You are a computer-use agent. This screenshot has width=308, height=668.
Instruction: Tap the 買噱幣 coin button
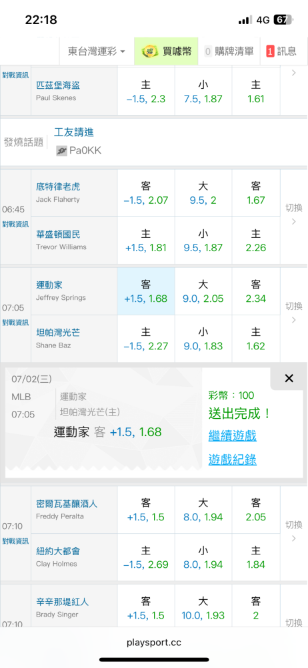click(167, 51)
